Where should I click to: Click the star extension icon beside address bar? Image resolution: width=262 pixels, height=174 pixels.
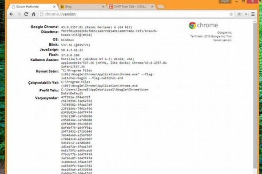point(239,14)
